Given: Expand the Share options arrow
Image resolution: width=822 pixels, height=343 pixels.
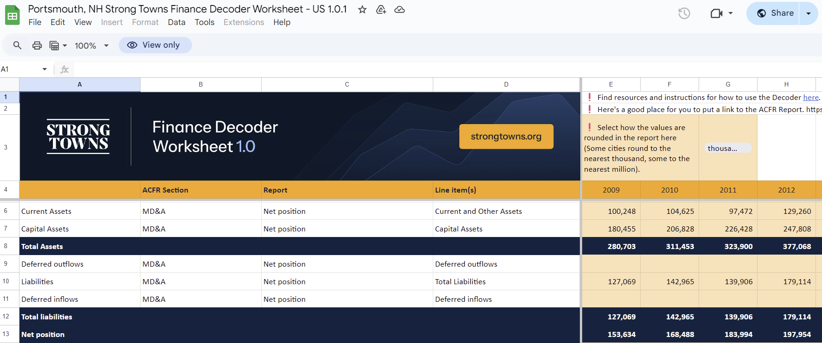Looking at the screenshot, I should (809, 13).
